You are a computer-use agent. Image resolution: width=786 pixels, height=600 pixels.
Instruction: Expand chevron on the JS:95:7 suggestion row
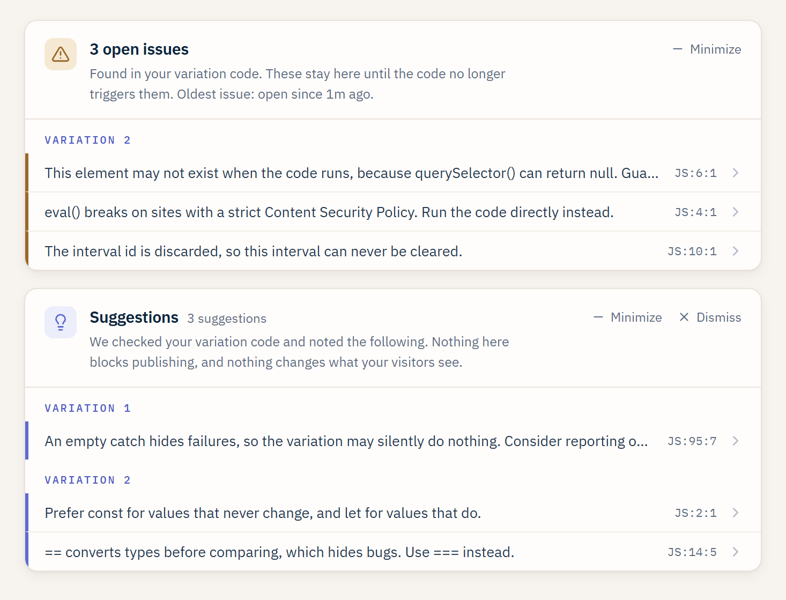[x=736, y=441]
